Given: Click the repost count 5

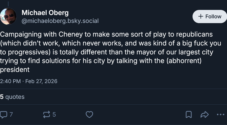Looking at the screenshot, I should (54, 115).
